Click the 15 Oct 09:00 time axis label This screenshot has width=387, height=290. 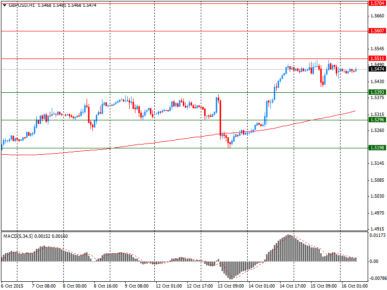(x=323, y=286)
